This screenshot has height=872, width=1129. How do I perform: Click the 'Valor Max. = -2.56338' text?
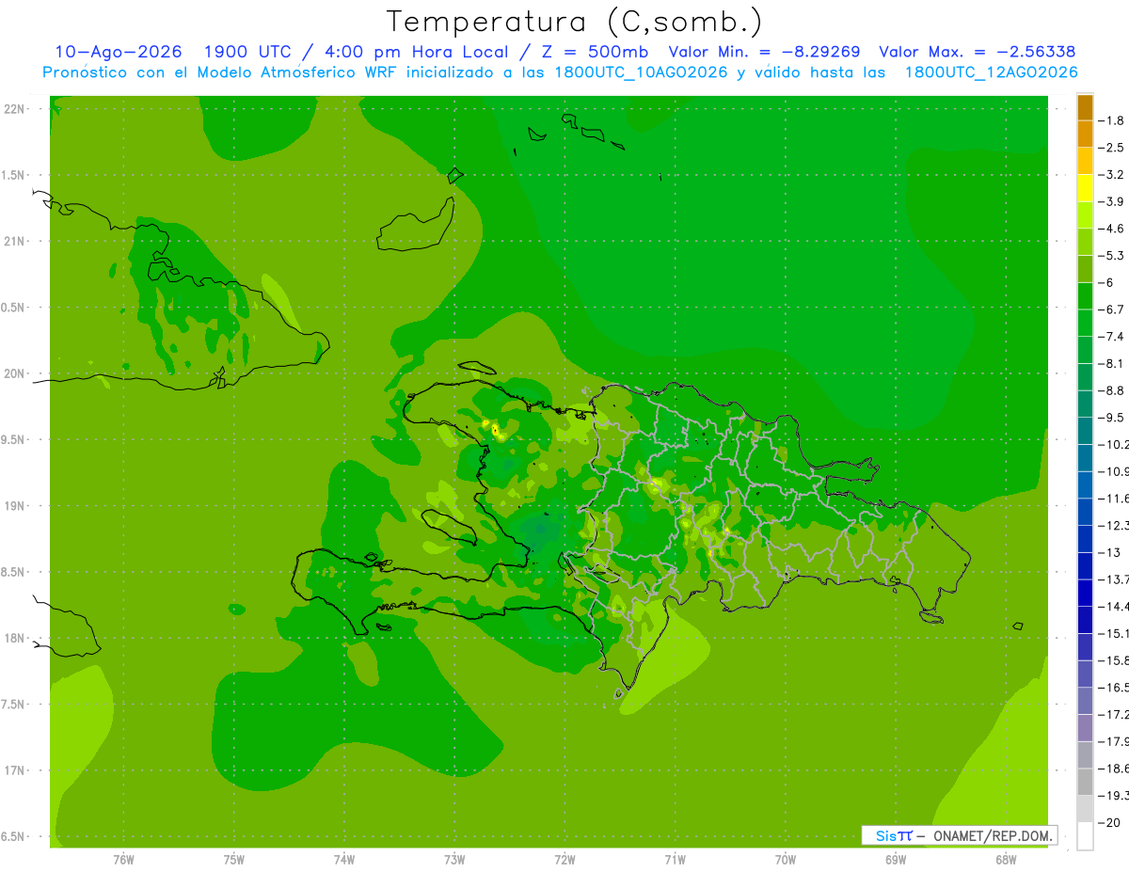(977, 52)
